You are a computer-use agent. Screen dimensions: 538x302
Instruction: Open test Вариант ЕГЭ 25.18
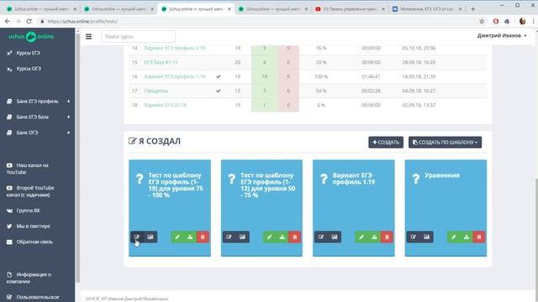pyautogui.click(x=165, y=105)
